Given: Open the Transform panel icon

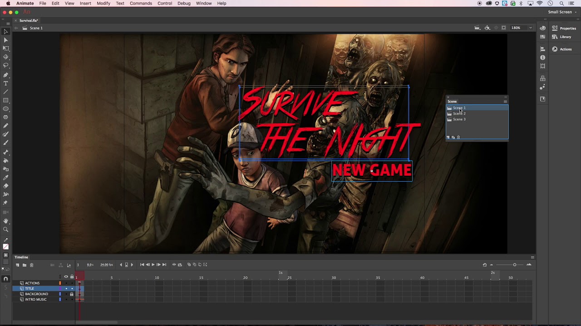Looking at the screenshot, I should pyautogui.click(x=543, y=66).
